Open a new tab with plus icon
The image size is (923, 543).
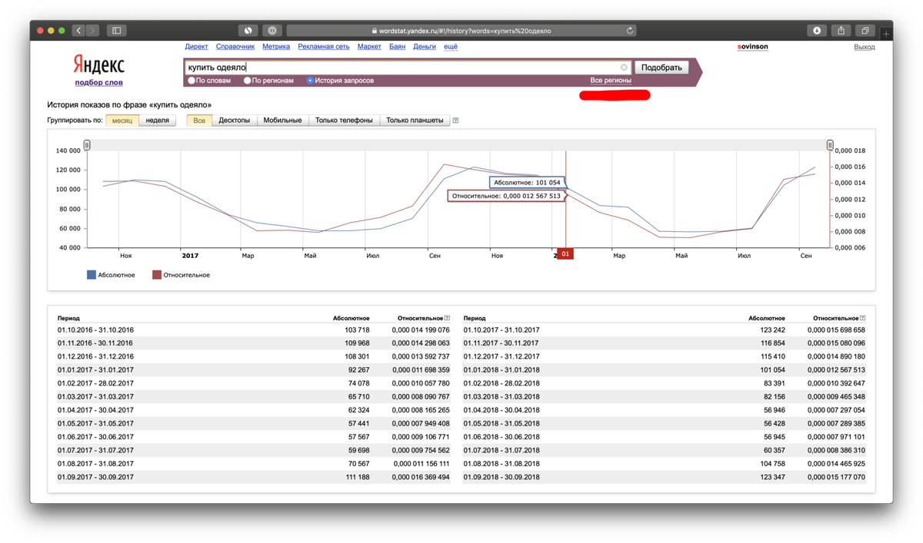pyautogui.click(x=886, y=34)
